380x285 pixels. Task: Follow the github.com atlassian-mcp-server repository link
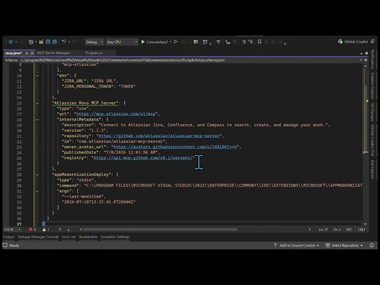[159, 136]
